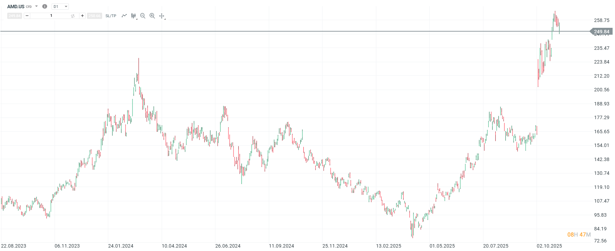Toggle the SL/TP settings
The height and width of the screenshot is (251, 615).
(111, 16)
